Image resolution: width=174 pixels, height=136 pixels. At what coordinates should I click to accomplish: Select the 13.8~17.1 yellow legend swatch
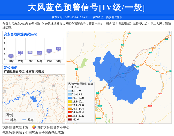(x=70, y=102)
